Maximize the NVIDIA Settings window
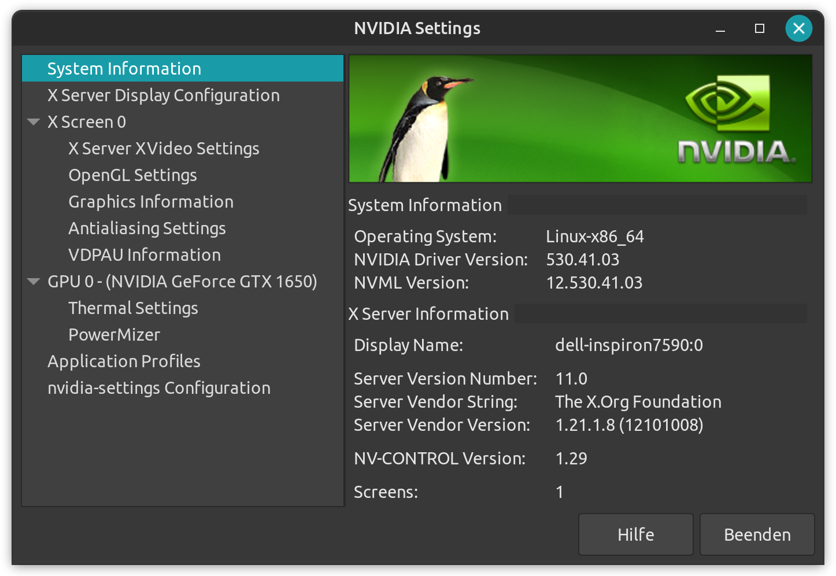The width and height of the screenshot is (836, 576). (760, 28)
